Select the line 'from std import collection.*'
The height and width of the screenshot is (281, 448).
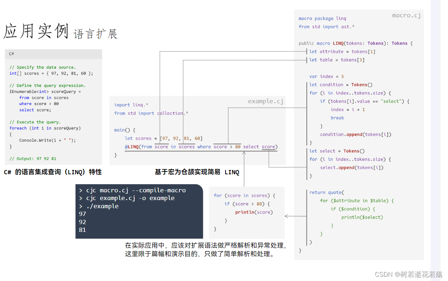(151, 113)
